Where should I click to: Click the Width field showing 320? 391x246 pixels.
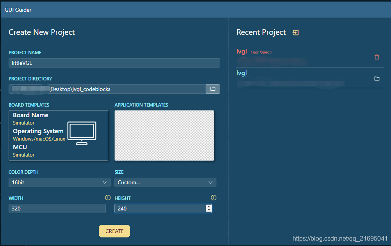click(x=57, y=209)
